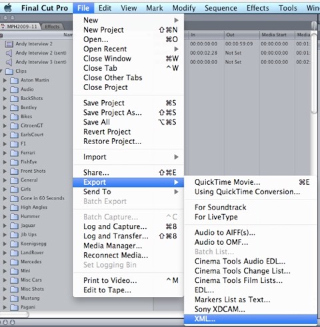The image size is (320, 327).
Task: Click the FishEye folder icon
Action: click(x=14, y=162)
